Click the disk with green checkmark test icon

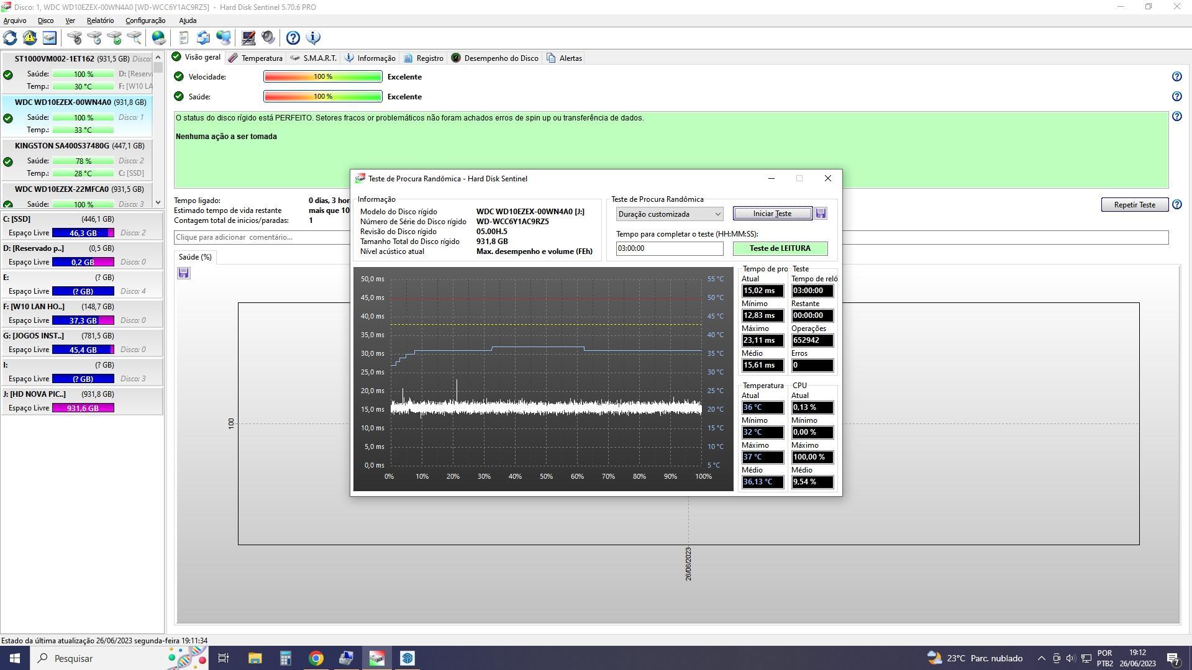114,38
